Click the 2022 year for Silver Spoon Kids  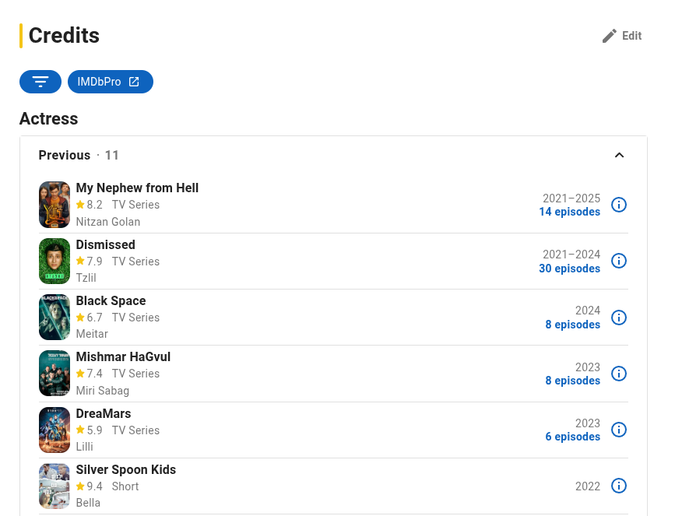click(x=588, y=486)
